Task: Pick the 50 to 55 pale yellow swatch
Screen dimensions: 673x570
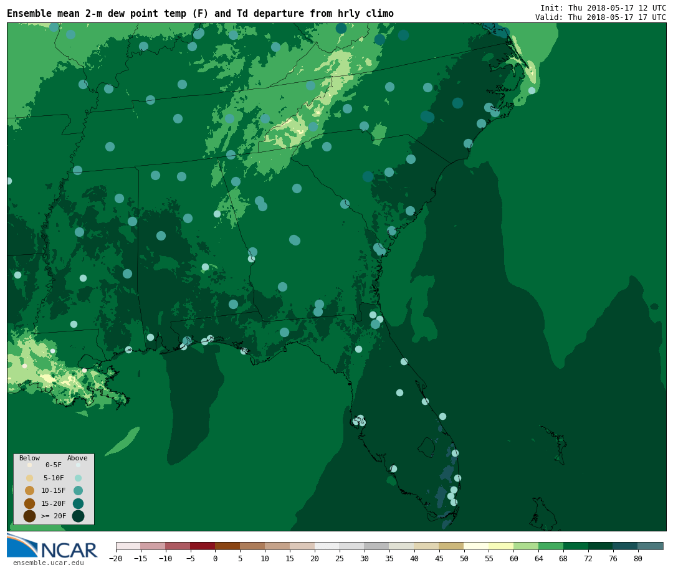Action: click(x=476, y=546)
